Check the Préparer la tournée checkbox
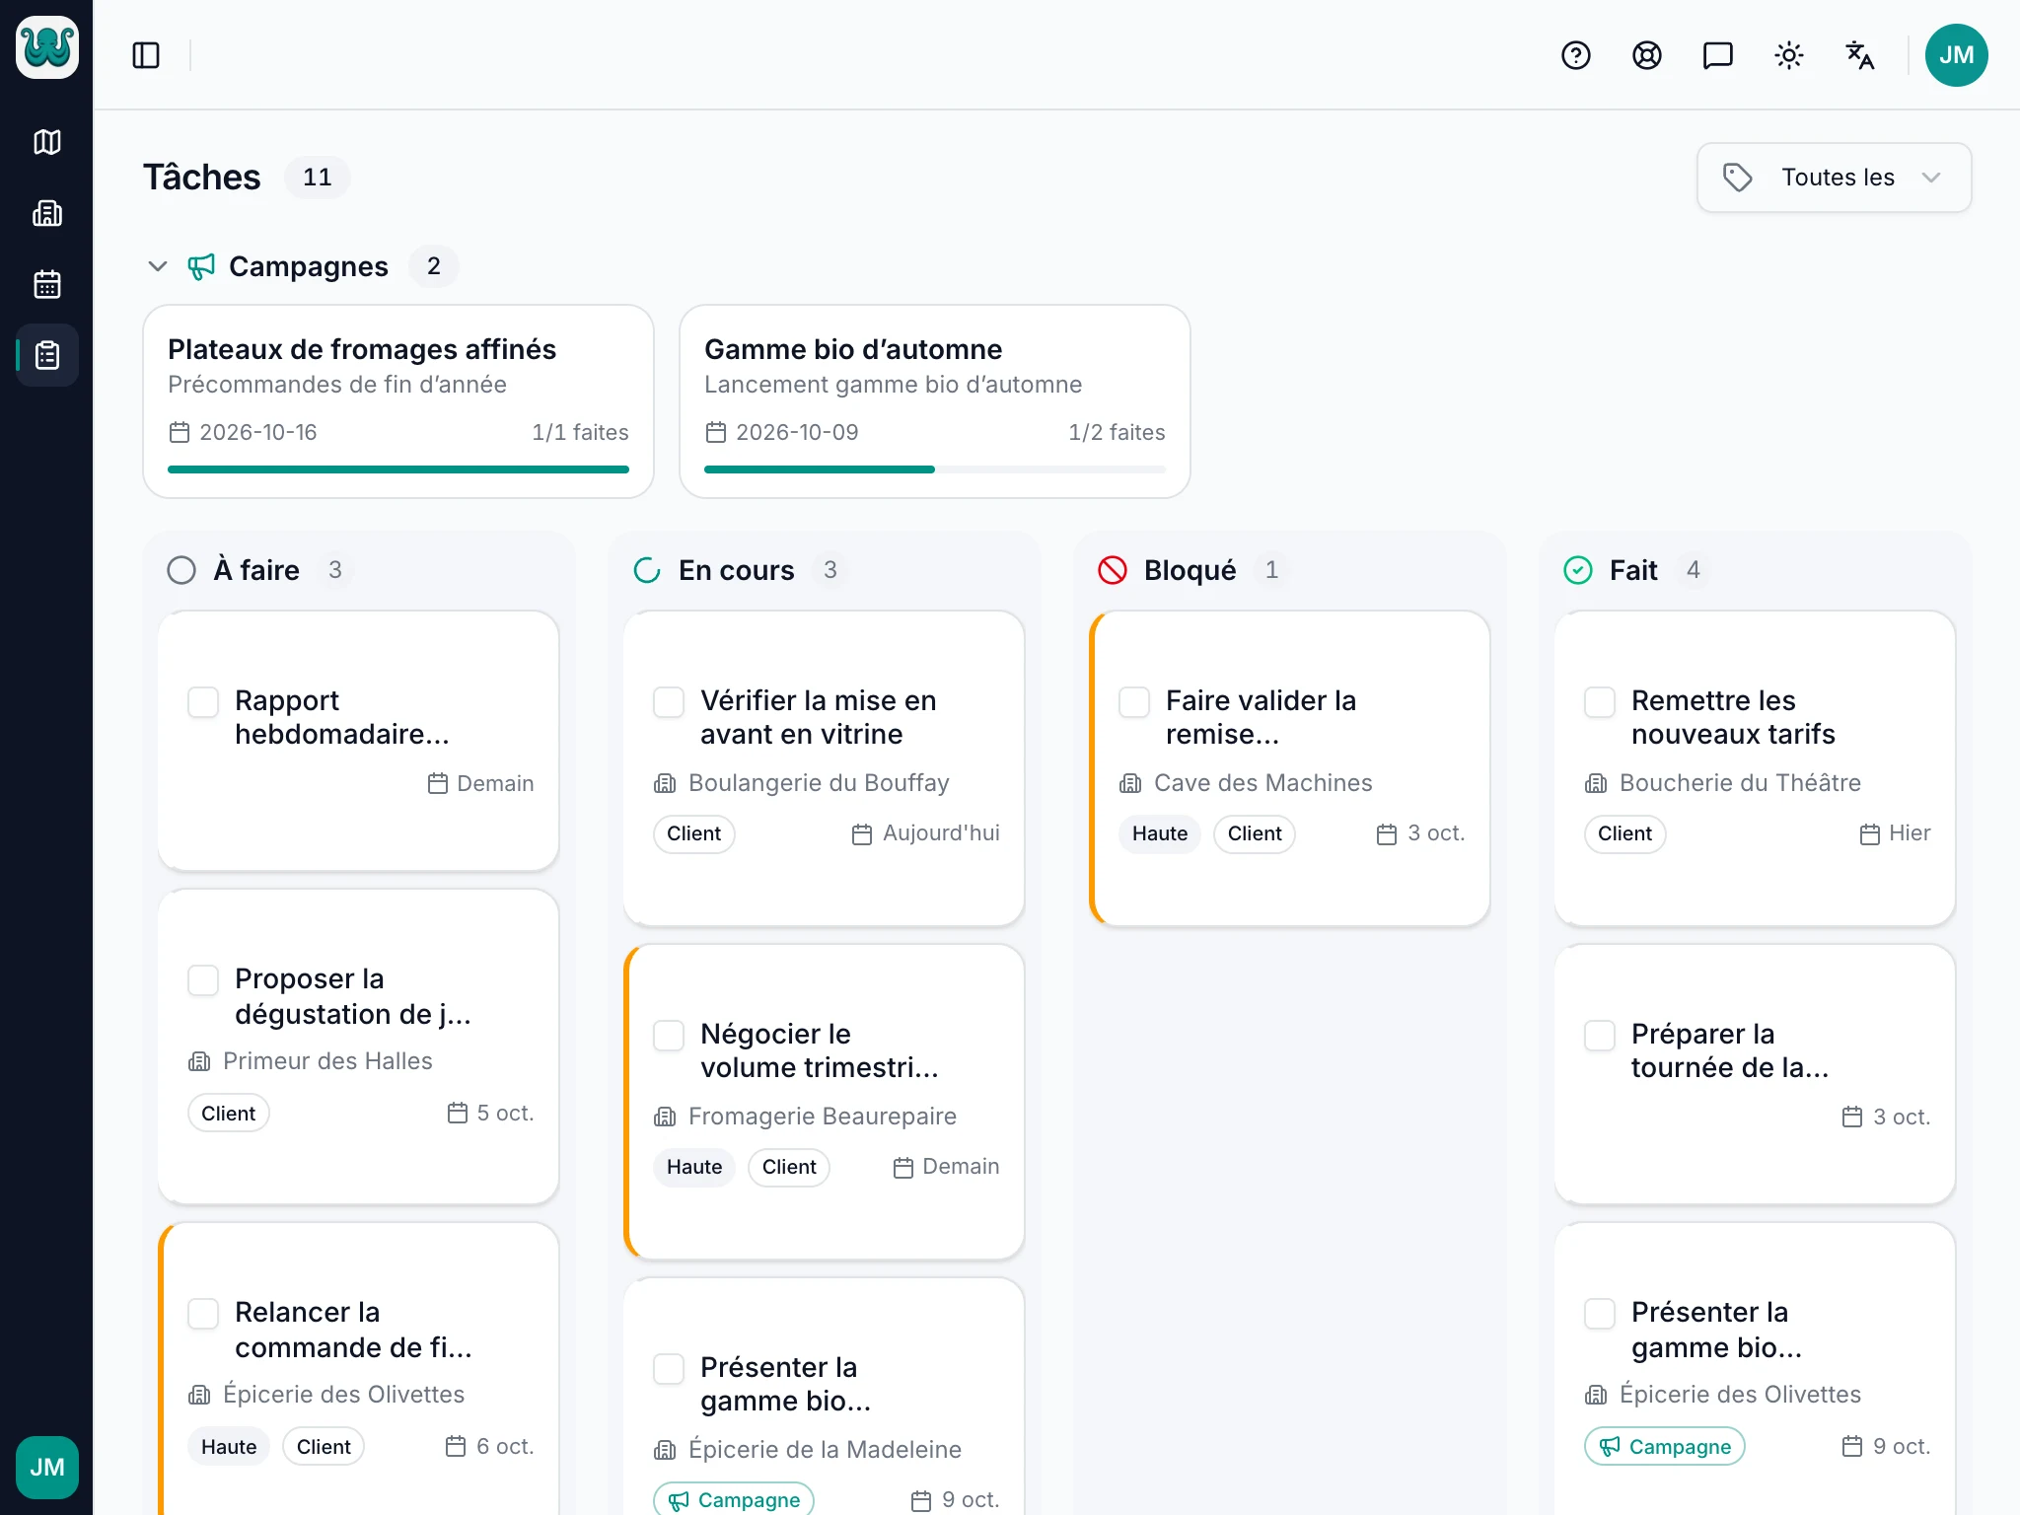 (x=1600, y=1036)
